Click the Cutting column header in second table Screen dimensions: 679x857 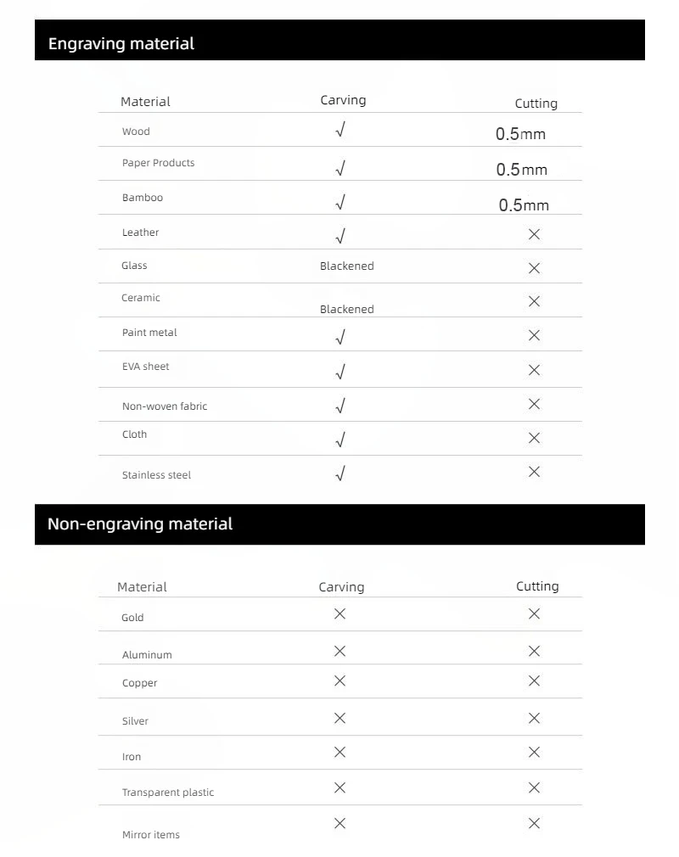coord(537,586)
